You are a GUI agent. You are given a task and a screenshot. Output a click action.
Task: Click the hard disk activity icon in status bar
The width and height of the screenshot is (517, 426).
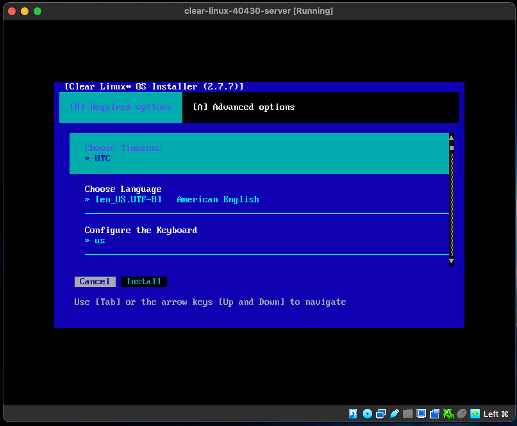click(x=353, y=414)
